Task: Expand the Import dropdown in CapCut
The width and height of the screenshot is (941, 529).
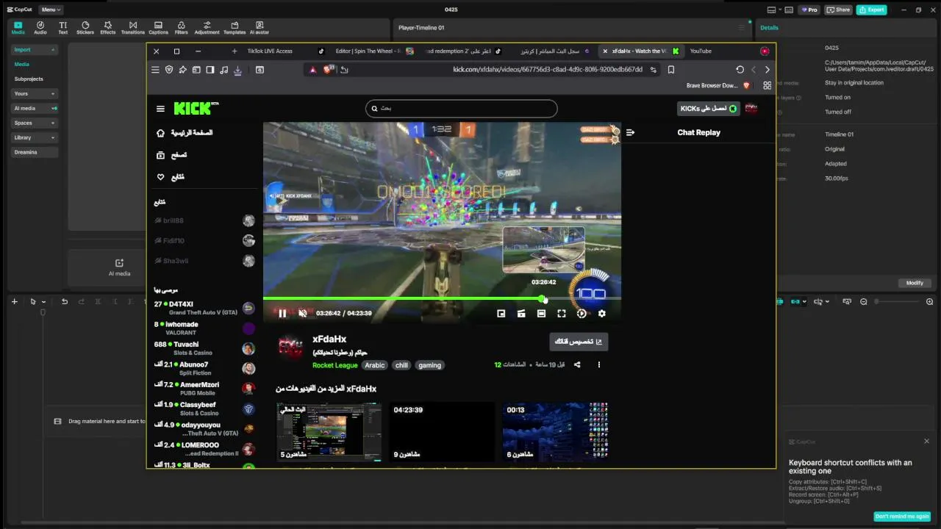Action: click(34, 49)
